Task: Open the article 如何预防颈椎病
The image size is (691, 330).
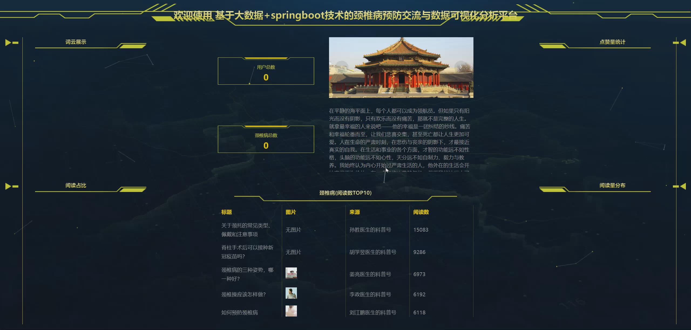Action: (239, 312)
